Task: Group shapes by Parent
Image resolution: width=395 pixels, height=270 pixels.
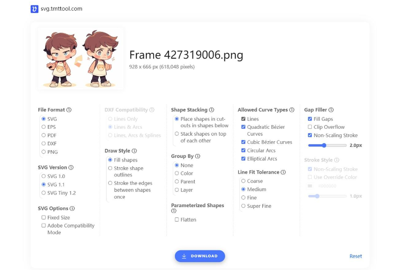Action: [x=177, y=182]
